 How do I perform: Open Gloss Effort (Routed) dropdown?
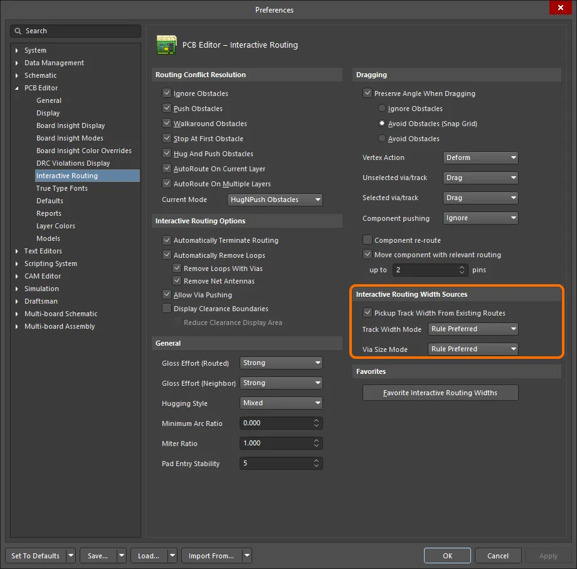281,363
